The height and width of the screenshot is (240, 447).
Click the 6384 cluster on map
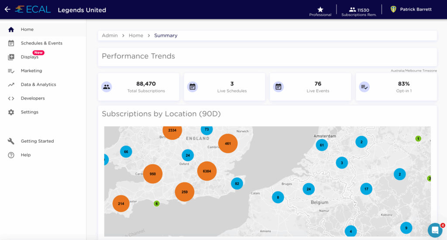(207, 171)
